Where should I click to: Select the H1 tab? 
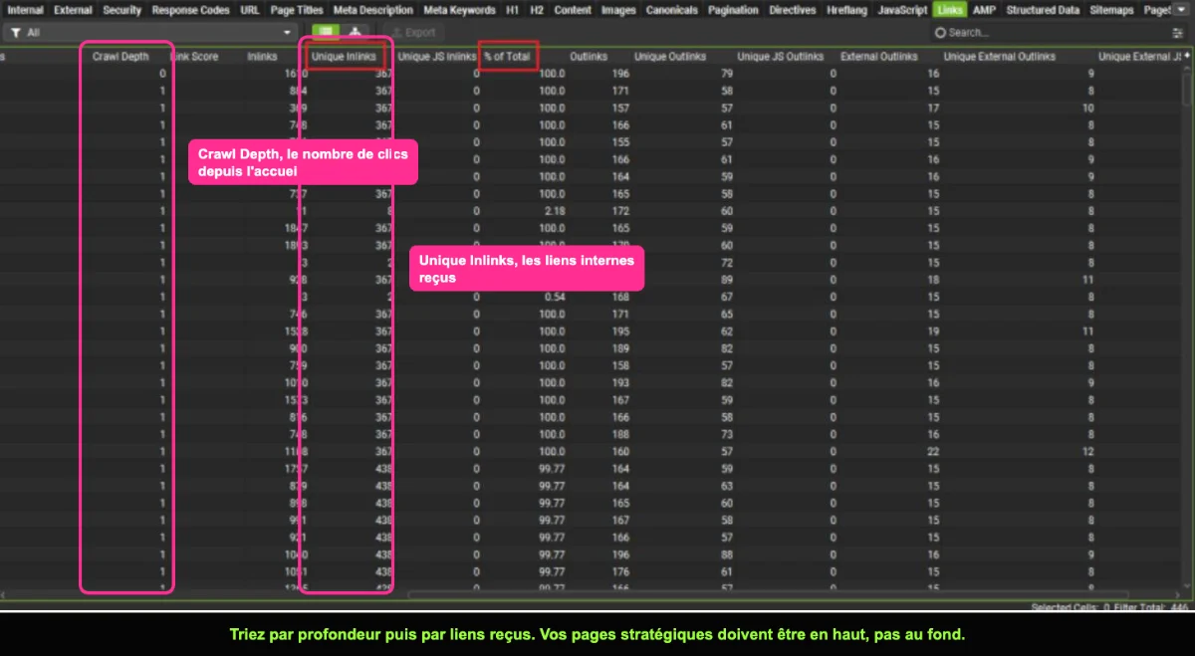(513, 10)
